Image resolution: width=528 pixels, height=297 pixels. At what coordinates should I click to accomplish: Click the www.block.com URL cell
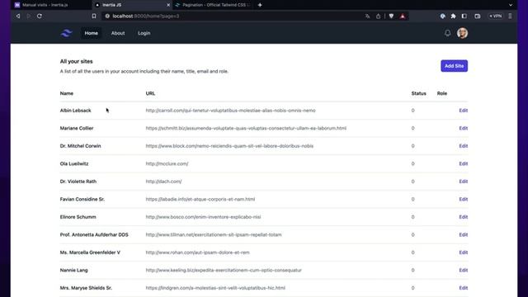pos(229,146)
